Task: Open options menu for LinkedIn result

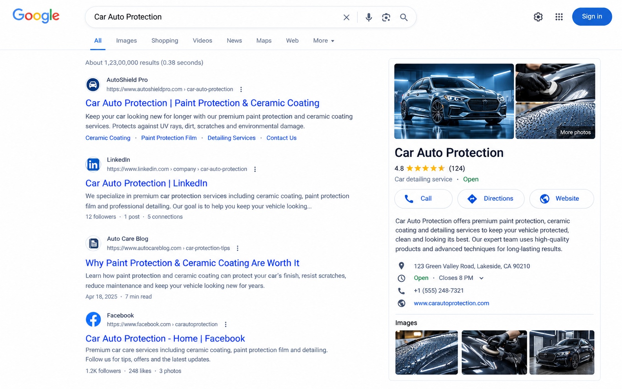Action: coord(255,169)
